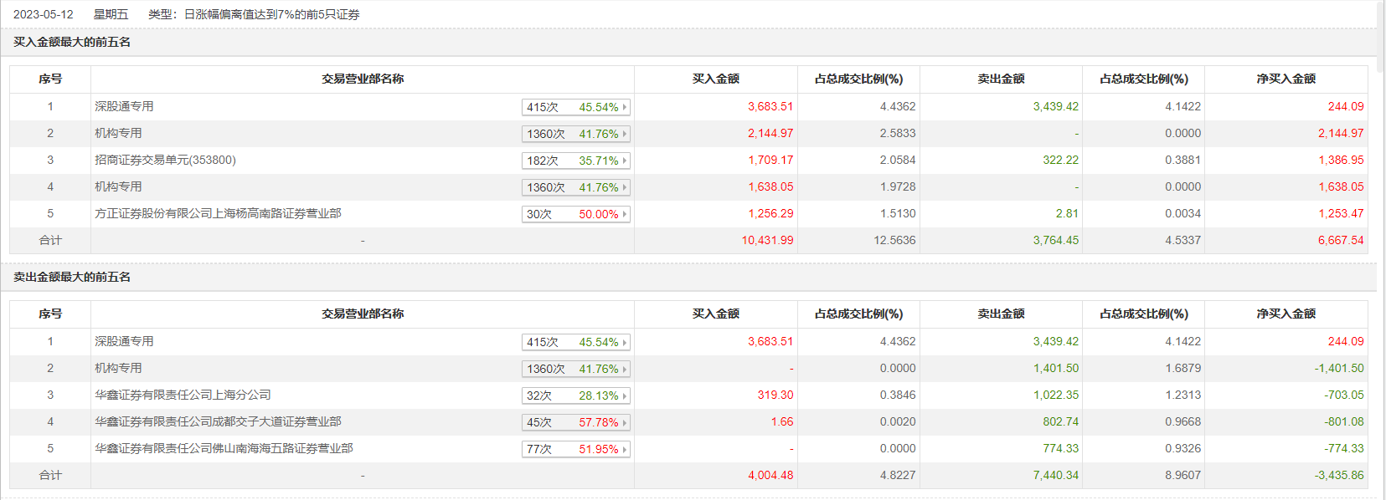Expand 1360次 41.76% box in sell table

[575, 369]
